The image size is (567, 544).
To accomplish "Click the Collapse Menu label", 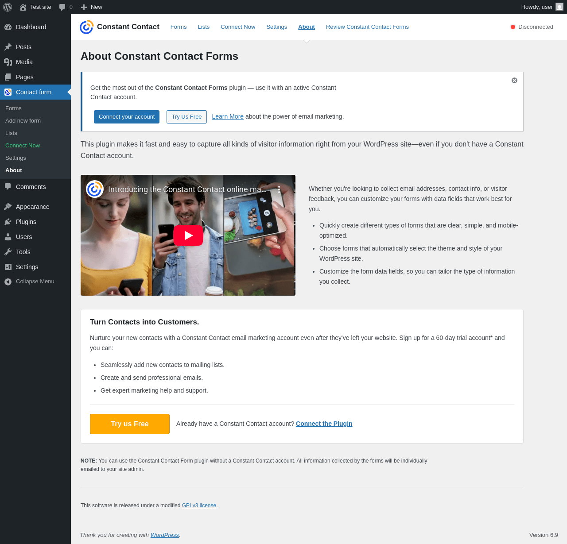I will click(35, 282).
